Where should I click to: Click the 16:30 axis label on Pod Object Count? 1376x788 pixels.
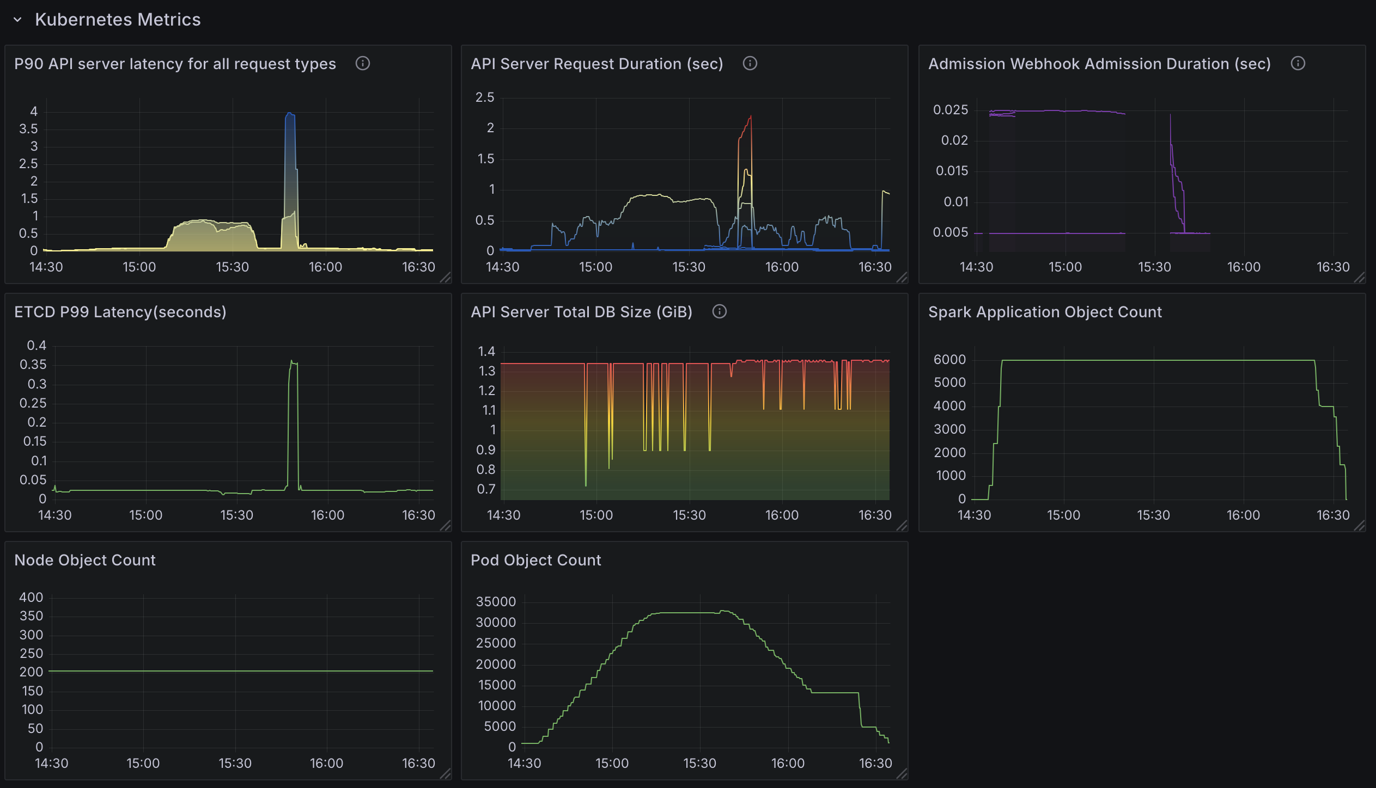coord(876,763)
